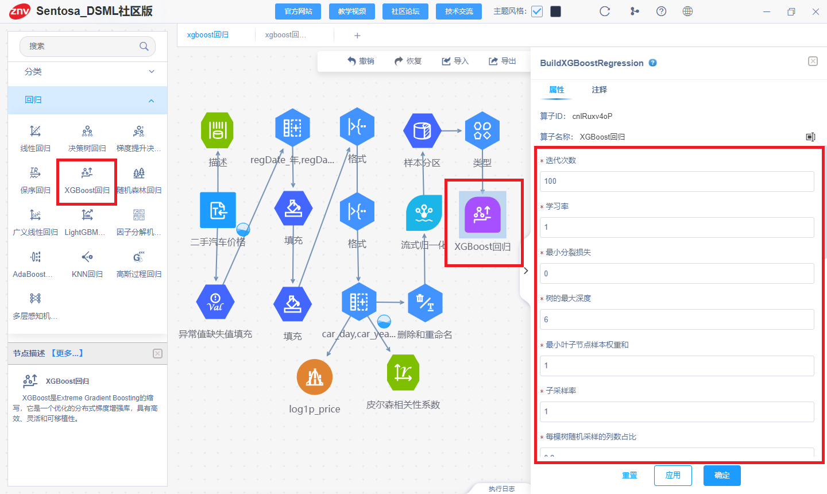Open the 执行日志 panel at bottom
Image resolution: width=827 pixels, height=494 pixels.
(501, 489)
